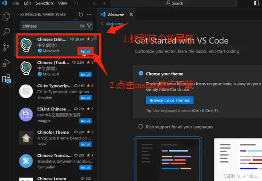262x181 pixels.
Task: Open the Source Control view
Action: pos(6,47)
